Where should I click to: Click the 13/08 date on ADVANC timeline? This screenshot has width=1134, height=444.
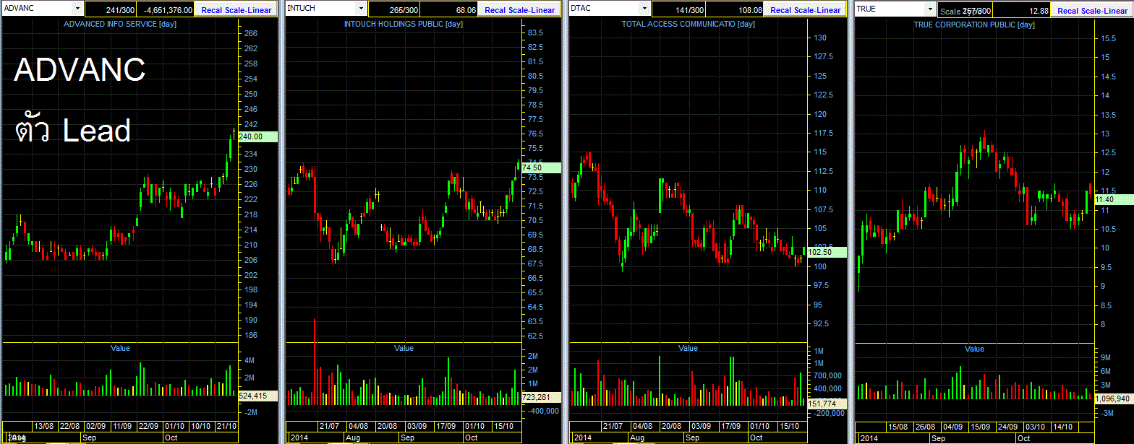[45, 426]
